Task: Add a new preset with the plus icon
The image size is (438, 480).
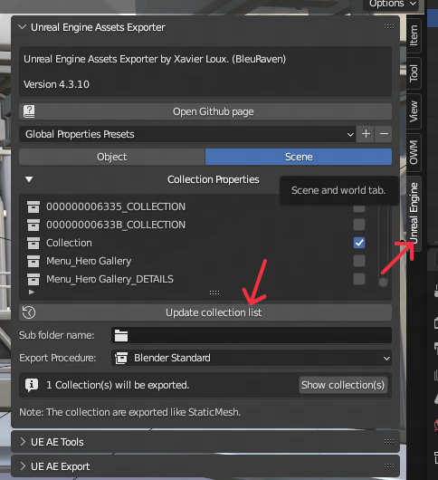Action: pos(366,134)
